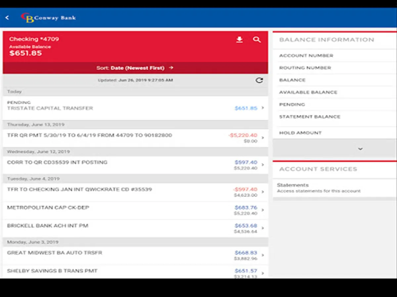The width and height of the screenshot is (397, 297).
Task: Click the BALANCE INFORMATION panel heading
Action: pos(327,40)
